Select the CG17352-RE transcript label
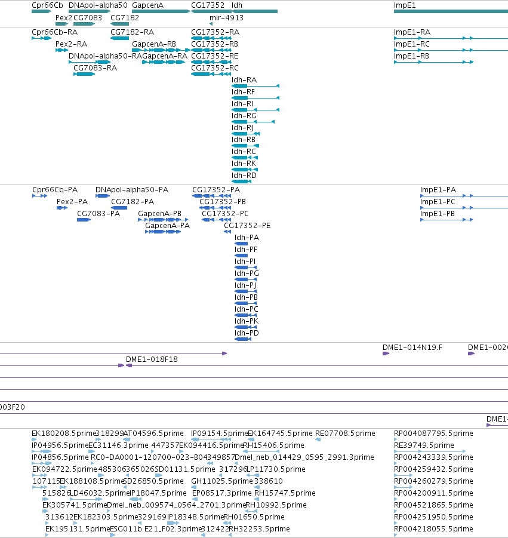The image size is (508, 538). tap(215, 56)
